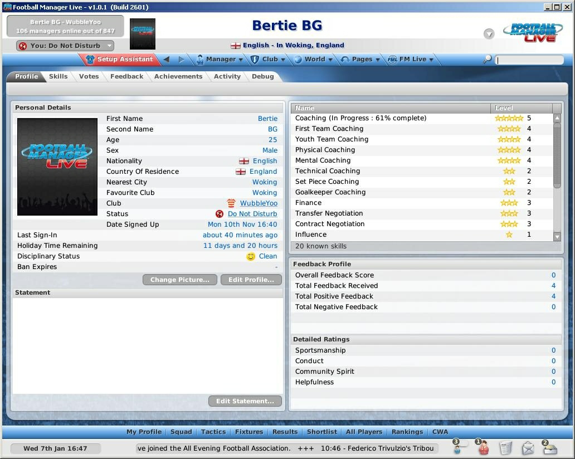The image size is (575, 459).
Task: Click the trash bin icon in the taskbar
Action: 505,448
